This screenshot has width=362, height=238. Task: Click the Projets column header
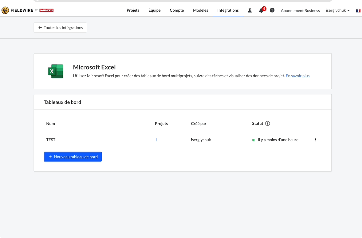(x=161, y=124)
